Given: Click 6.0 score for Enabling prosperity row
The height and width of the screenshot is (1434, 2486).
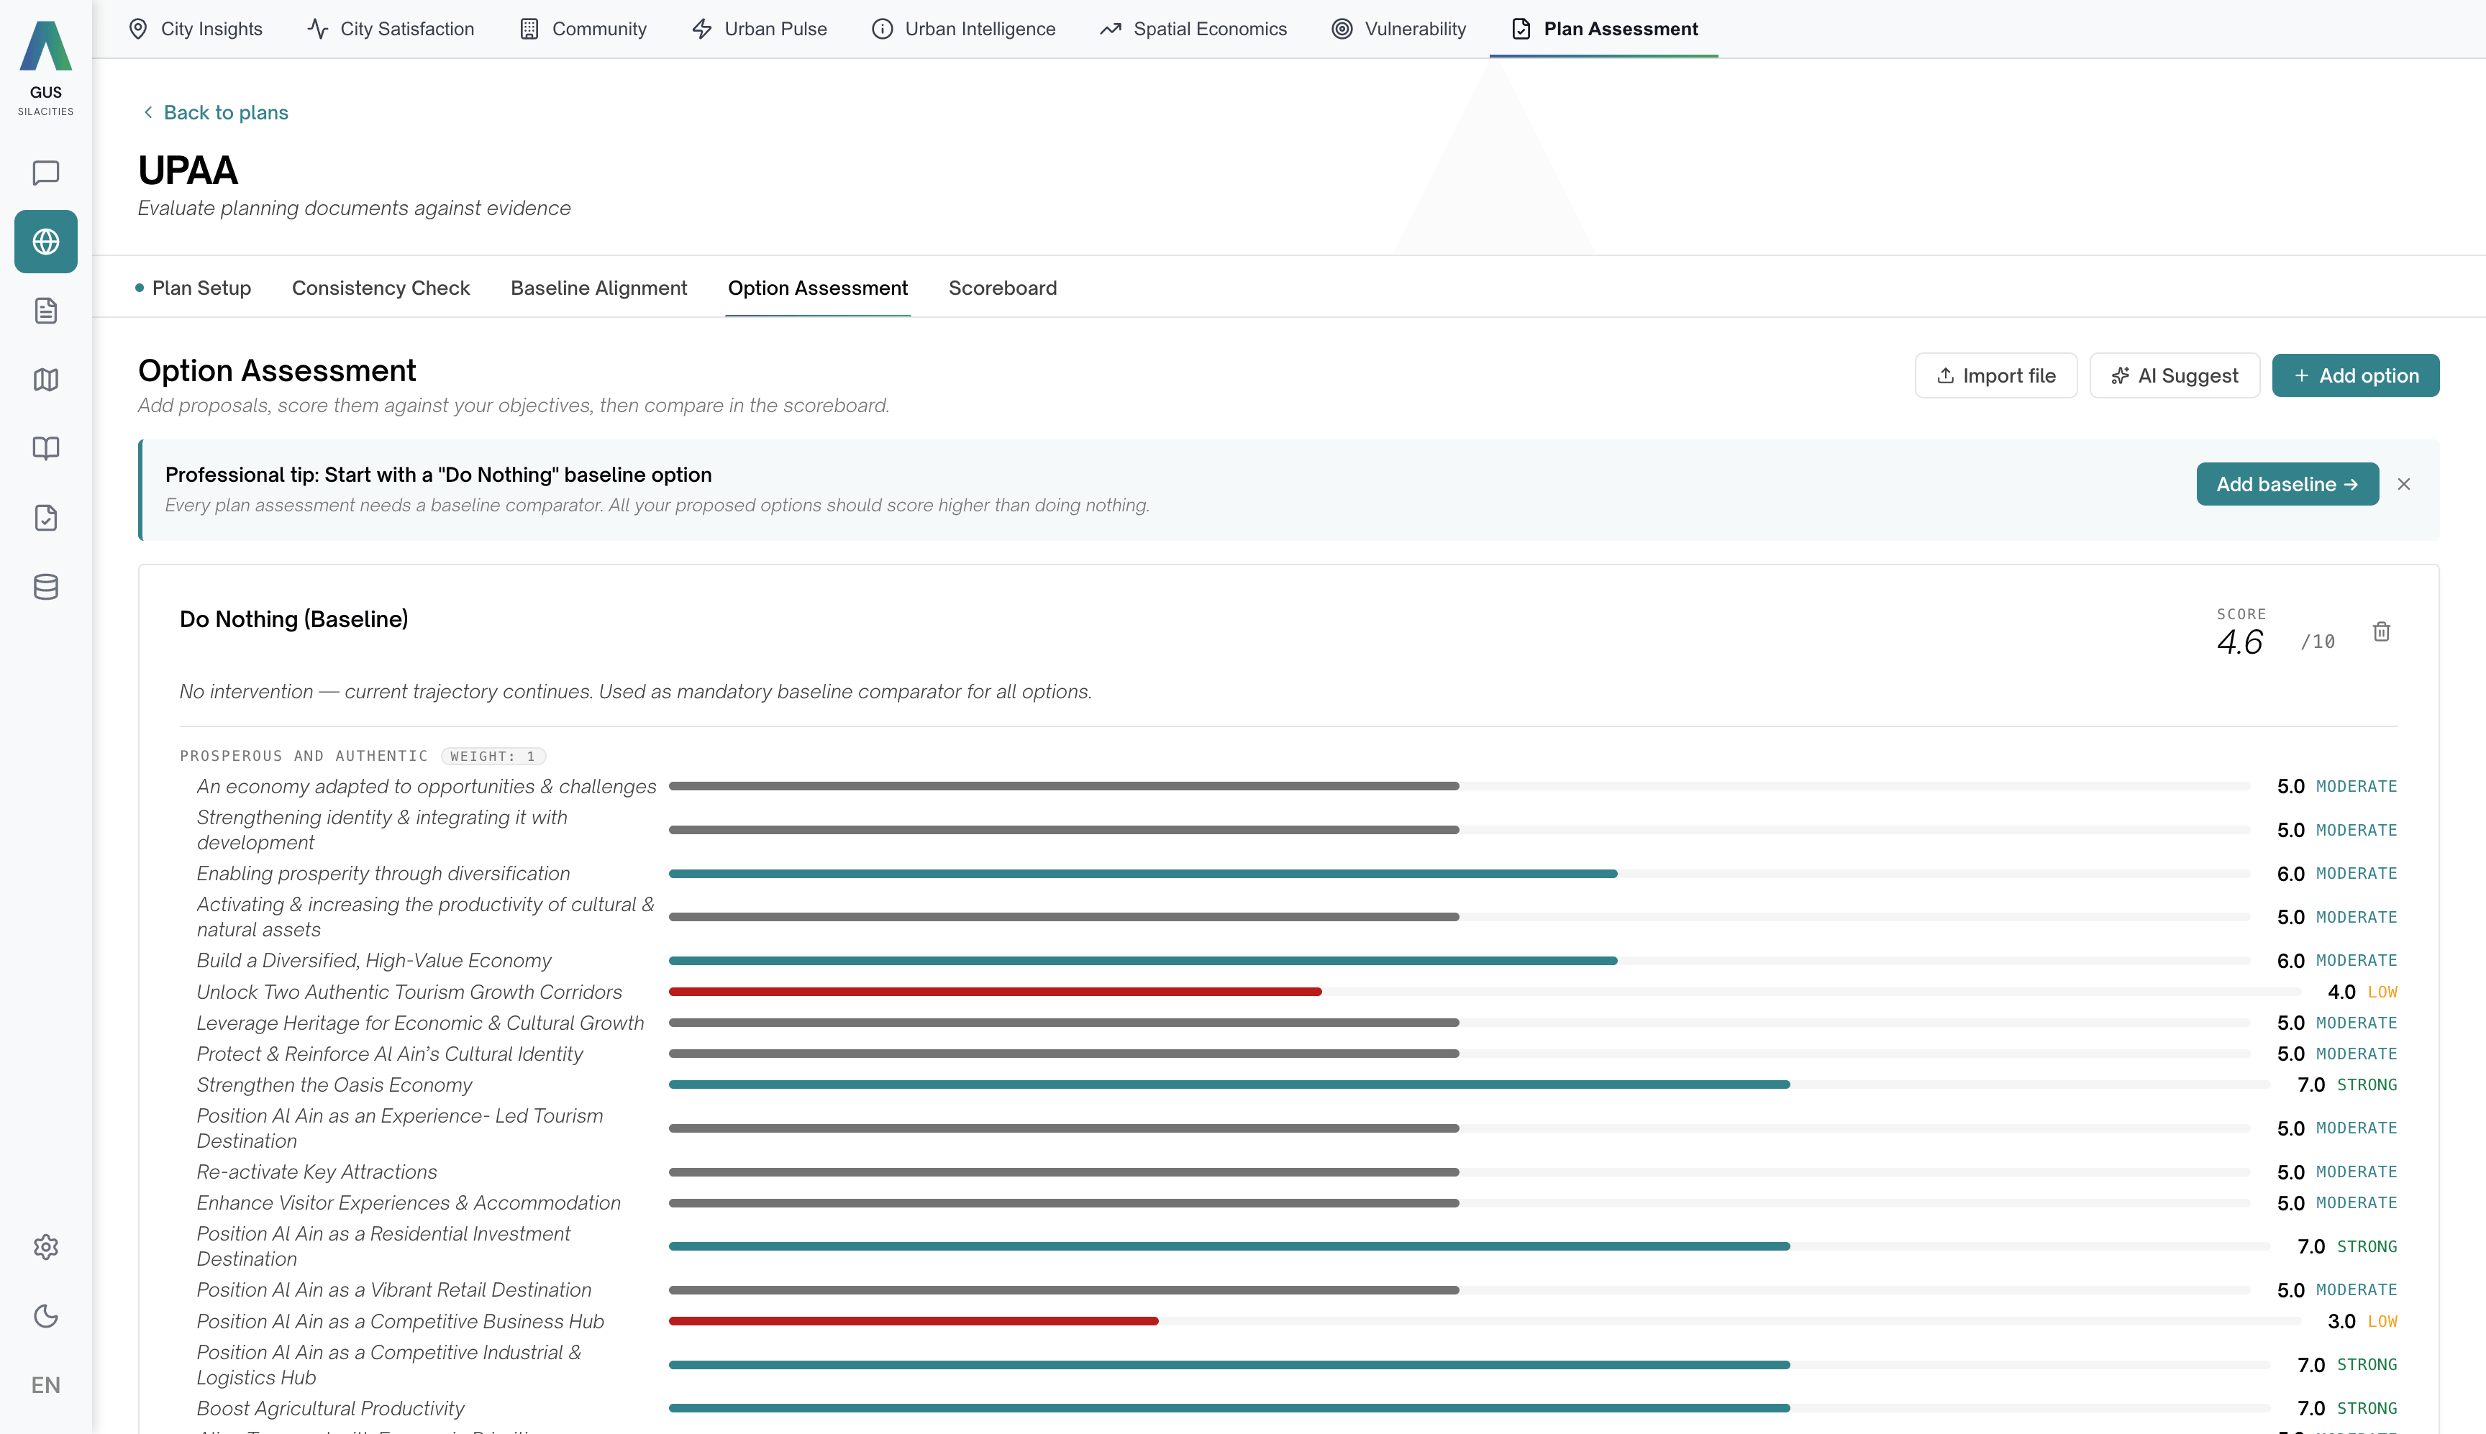Looking at the screenshot, I should 2290,874.
